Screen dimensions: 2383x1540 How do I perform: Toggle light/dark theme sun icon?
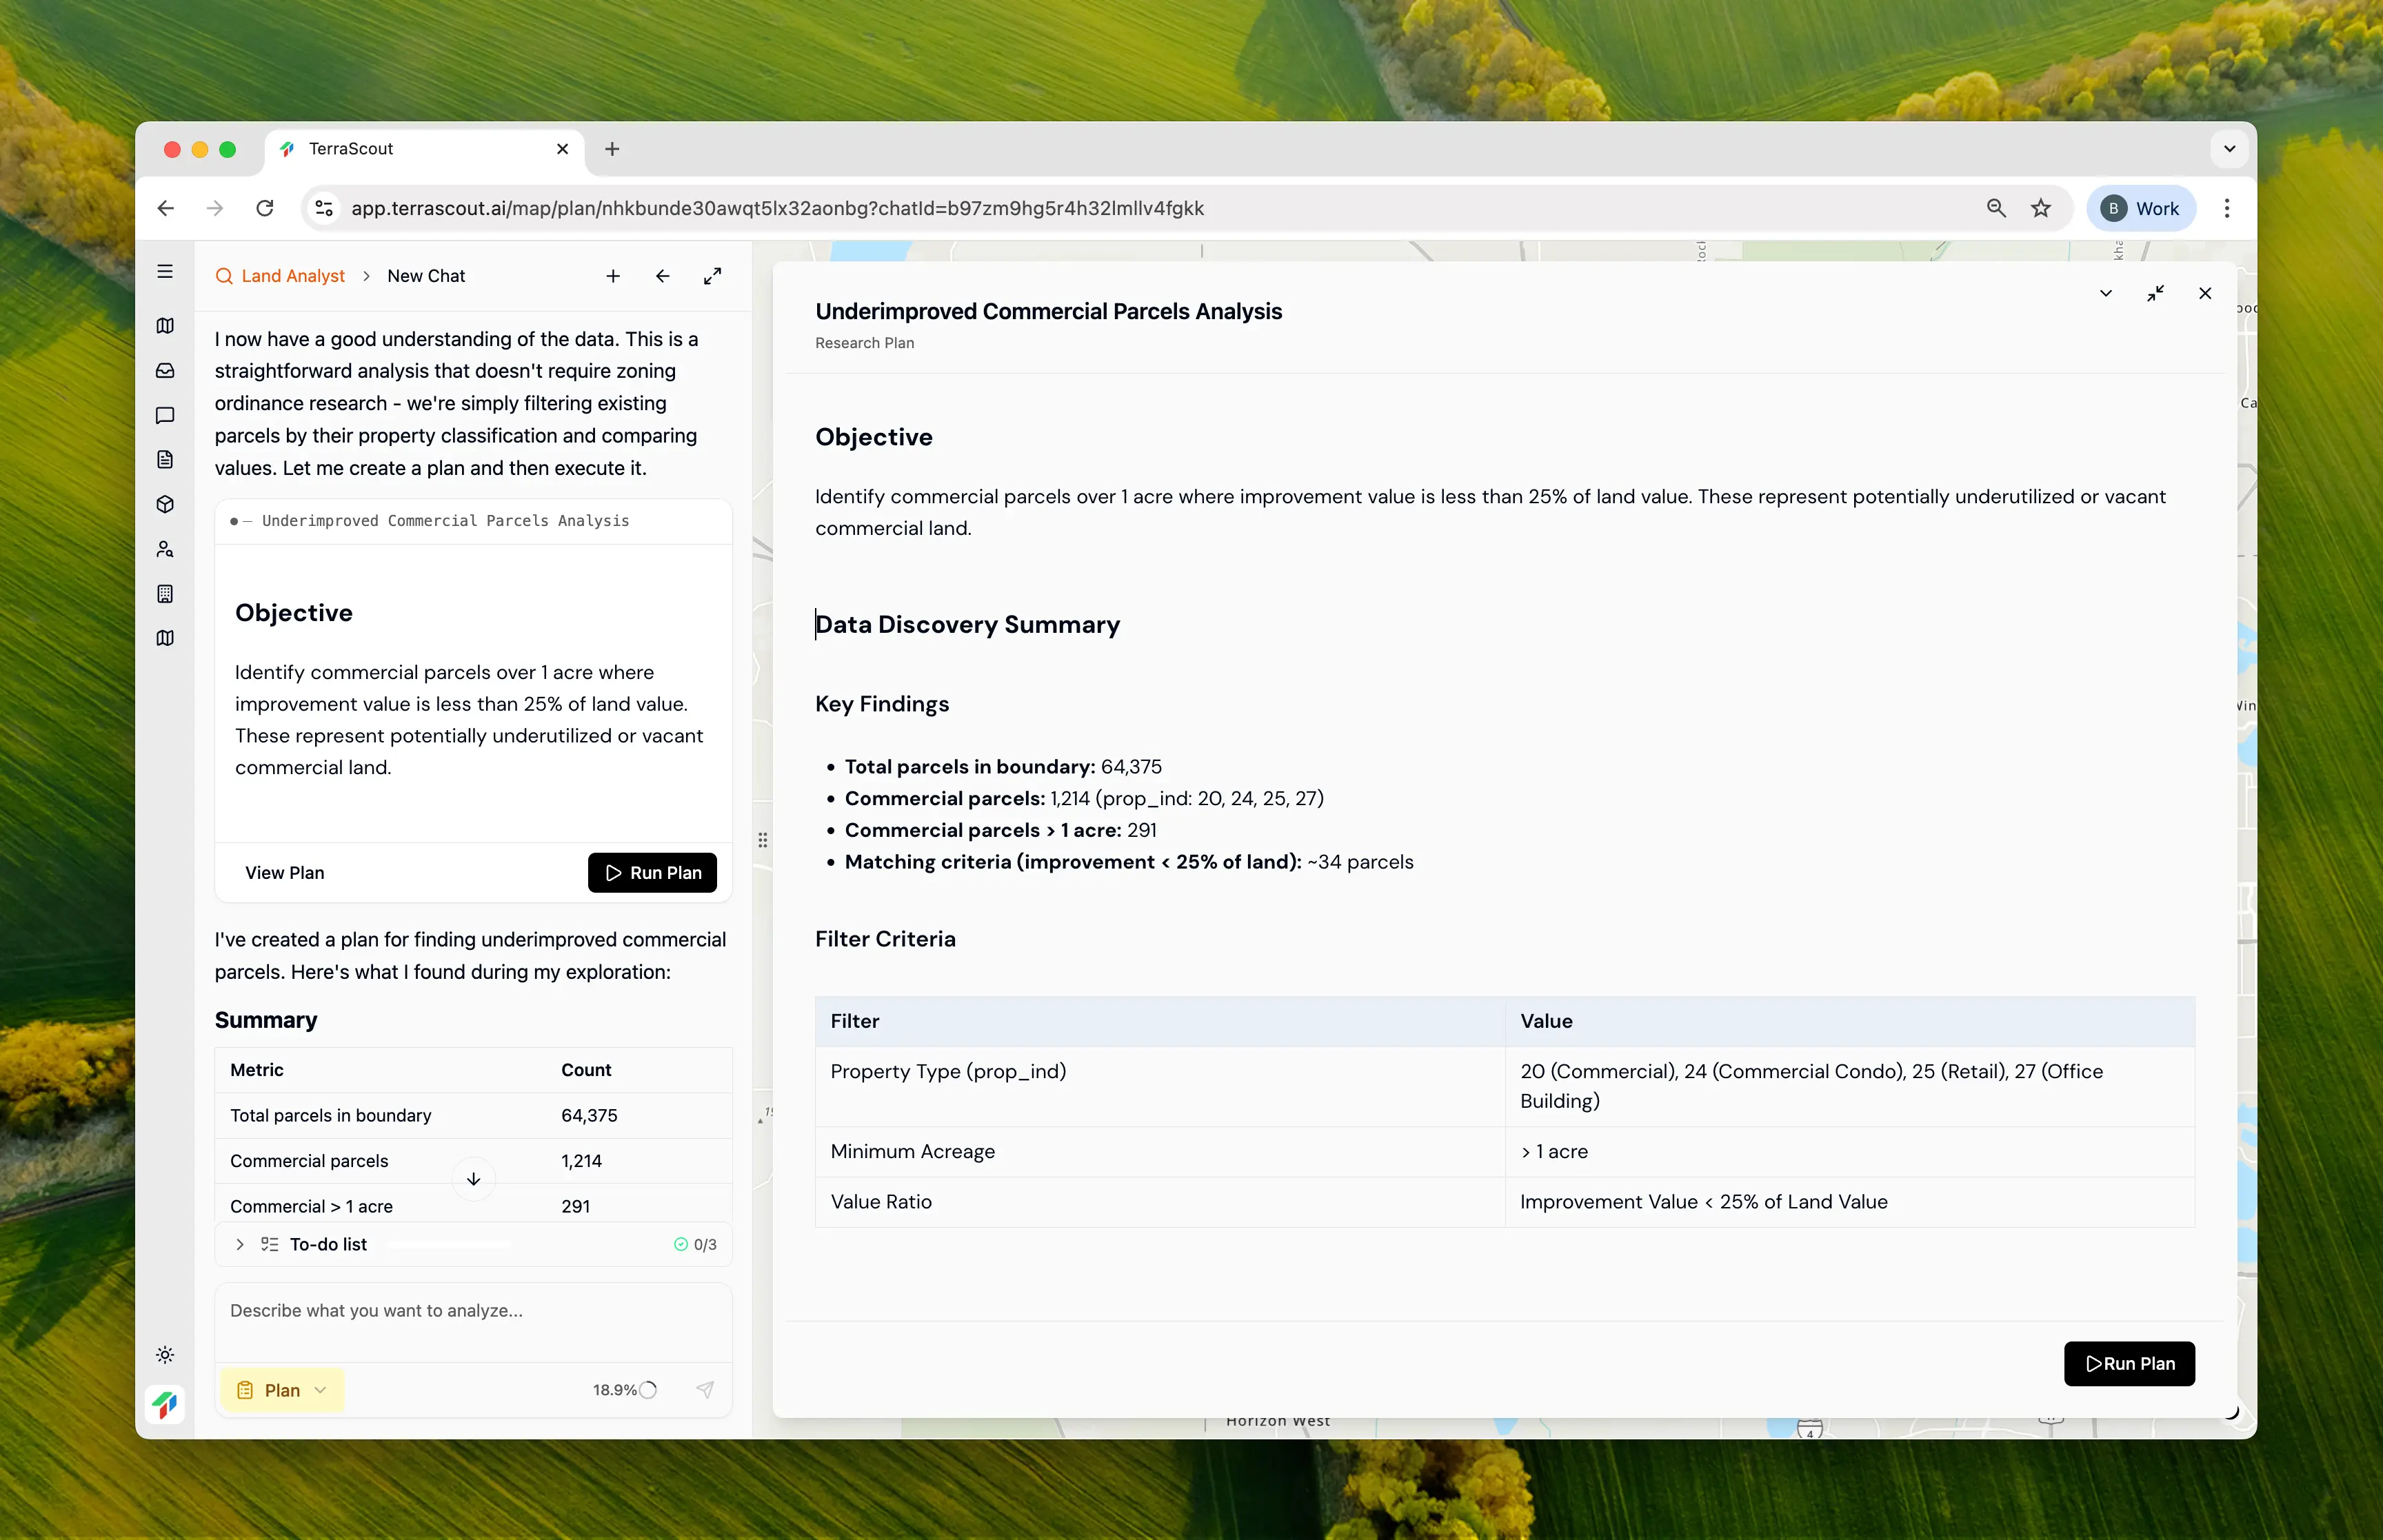[165, 1355]
